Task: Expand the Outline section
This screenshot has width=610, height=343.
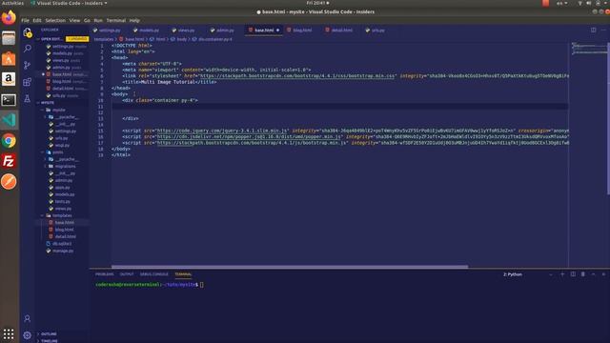Action: pyautogui.click(x=49, y=334)
